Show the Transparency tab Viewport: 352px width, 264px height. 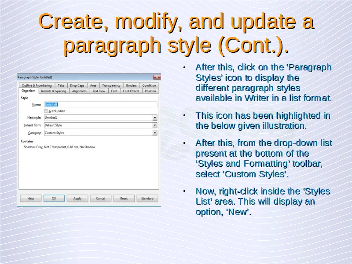(111, 85)
